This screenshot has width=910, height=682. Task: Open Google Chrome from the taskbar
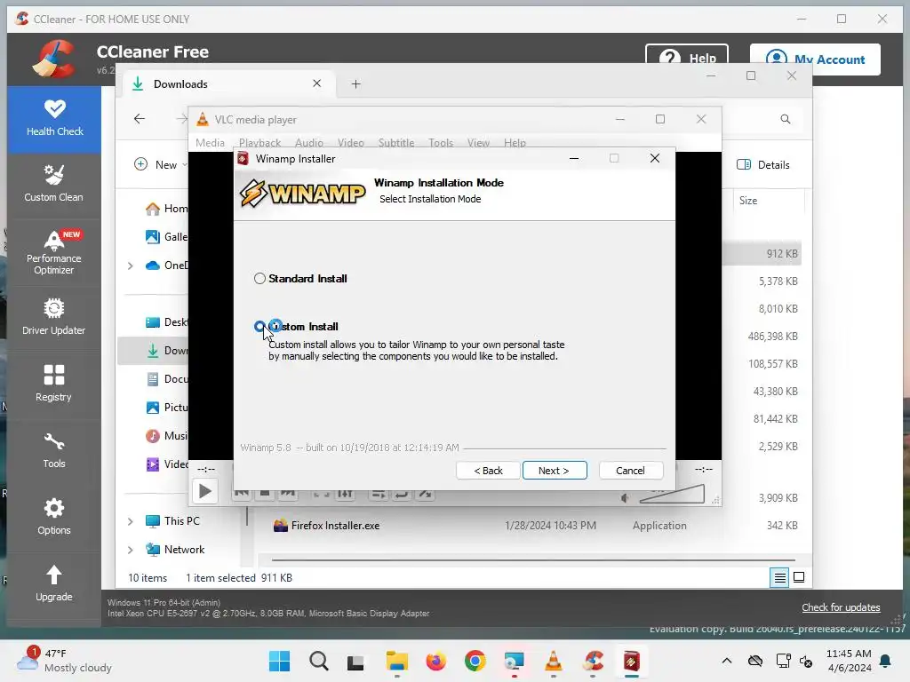click(x=475, y=661)
